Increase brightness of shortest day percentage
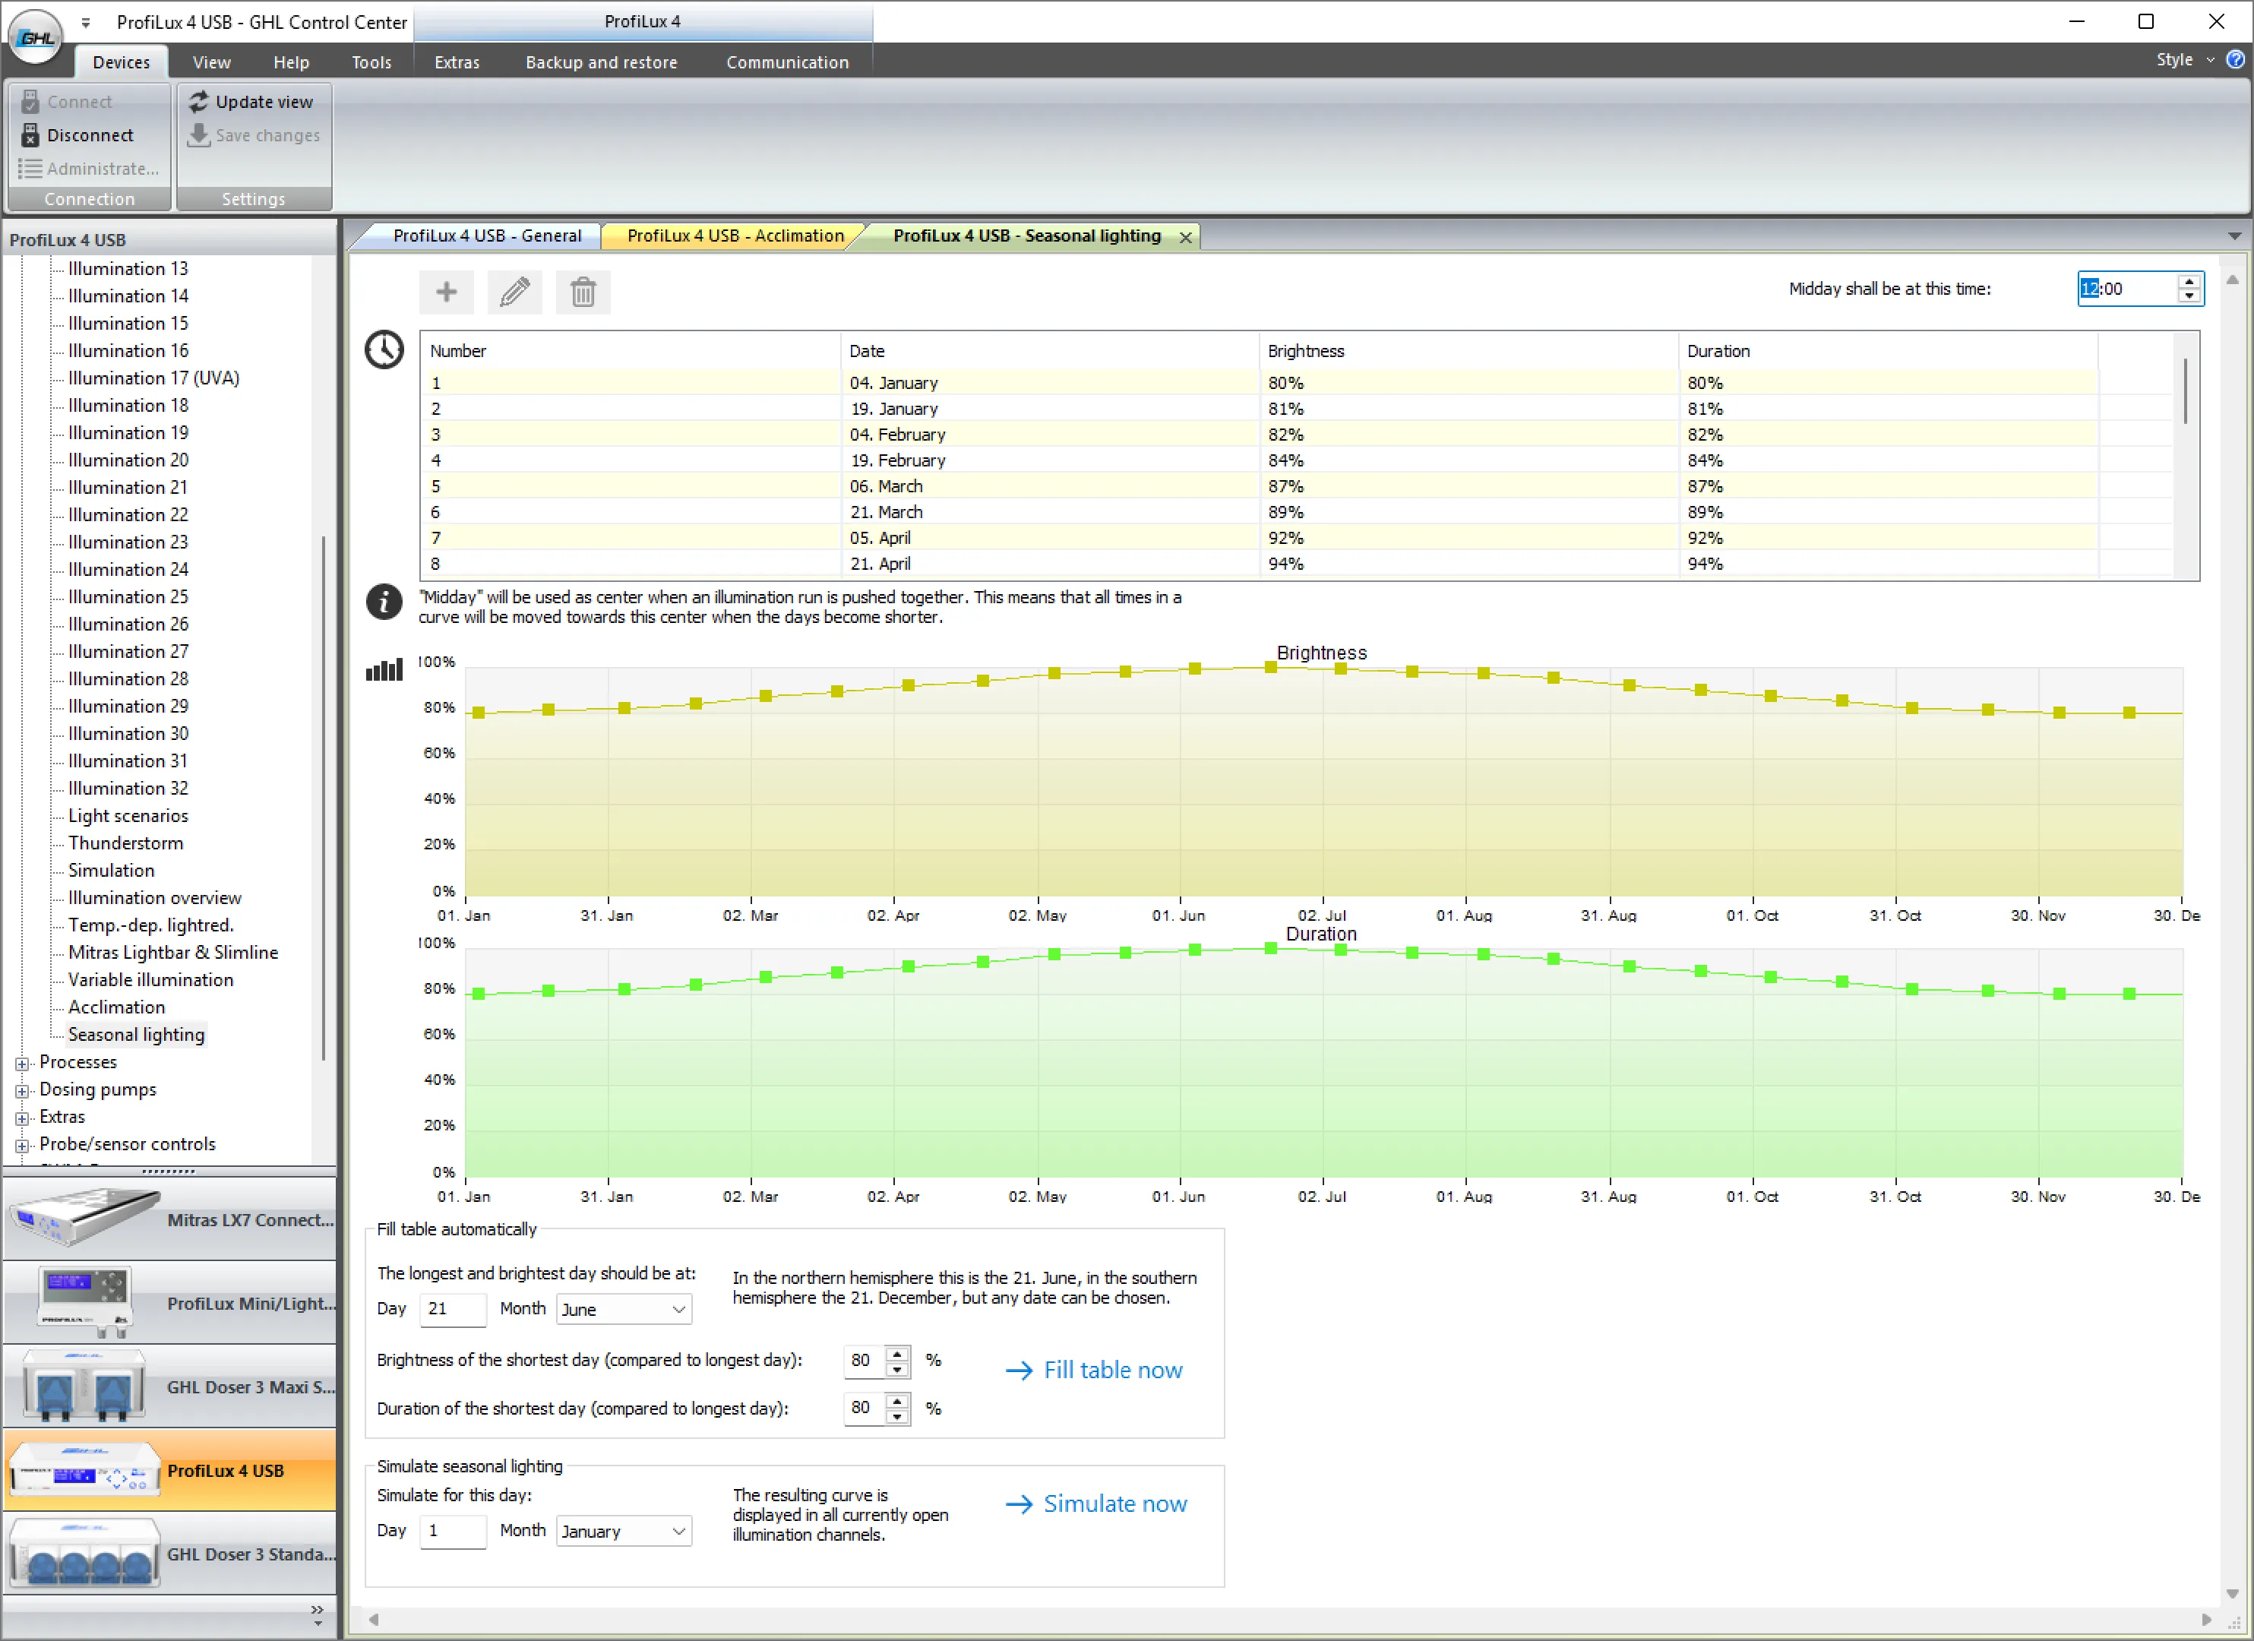 pos(897,1353)
